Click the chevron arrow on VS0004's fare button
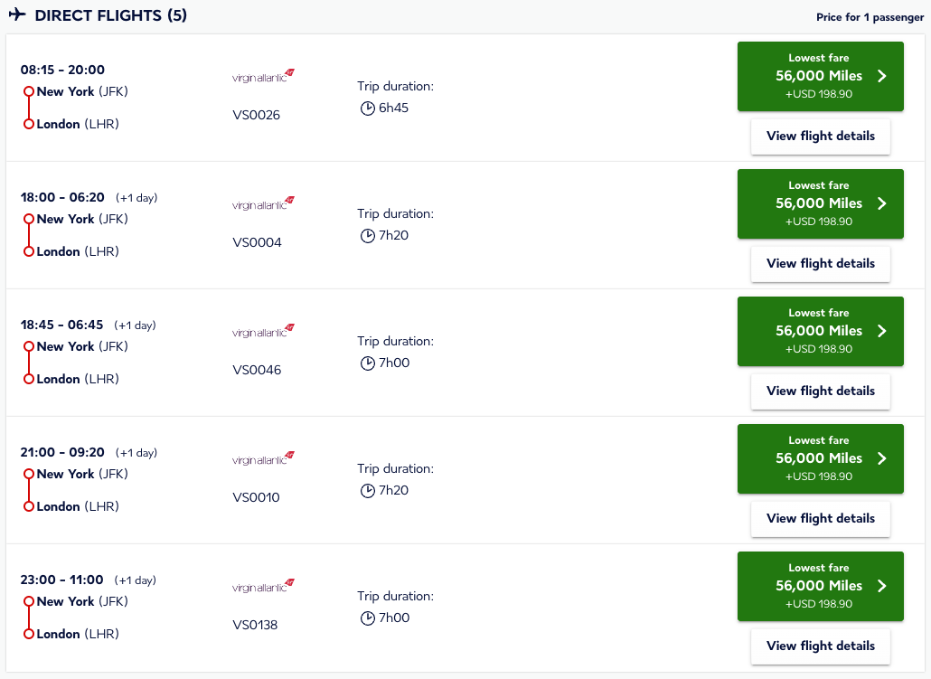Viewport: 931px width, 679px height. tap(880, 204)
